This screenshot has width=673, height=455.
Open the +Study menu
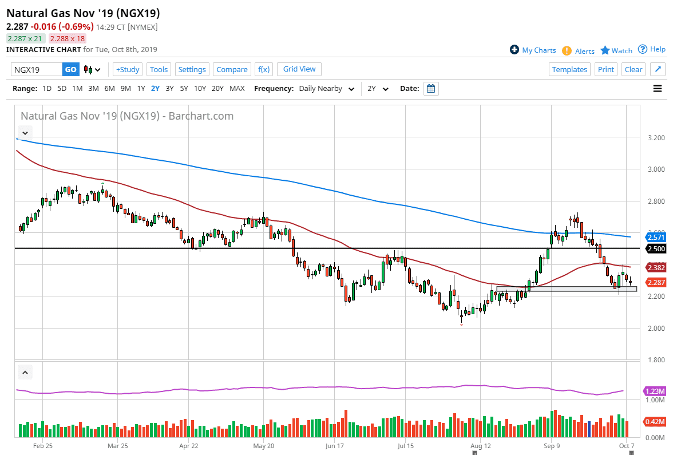pyautogui.click(x=127, y=69)
